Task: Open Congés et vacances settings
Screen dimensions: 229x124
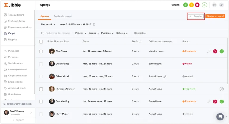Action: click(x=16, y=76)
